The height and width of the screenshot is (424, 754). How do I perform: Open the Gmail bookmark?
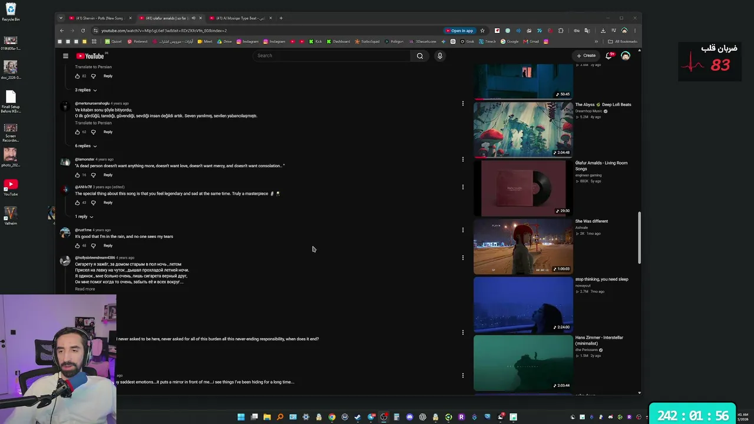(x=532, y=42)
